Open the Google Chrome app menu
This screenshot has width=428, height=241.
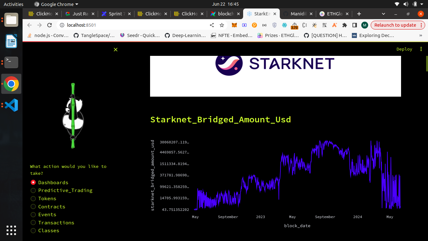(56, 4)
